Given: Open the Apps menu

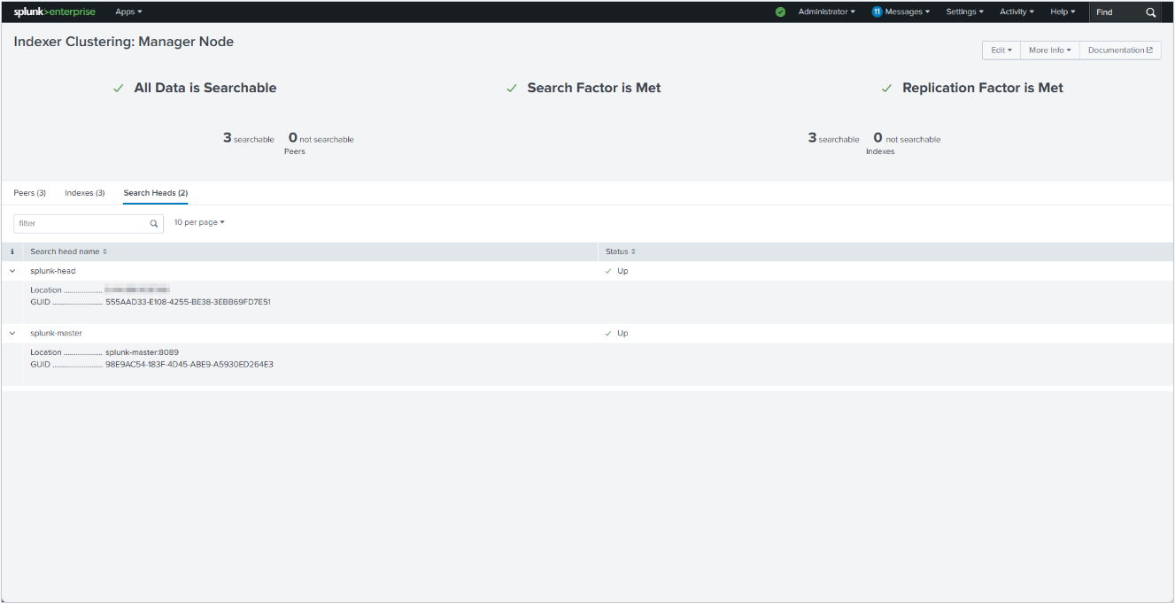Looking at the screenshot, I should coord(128,12).
